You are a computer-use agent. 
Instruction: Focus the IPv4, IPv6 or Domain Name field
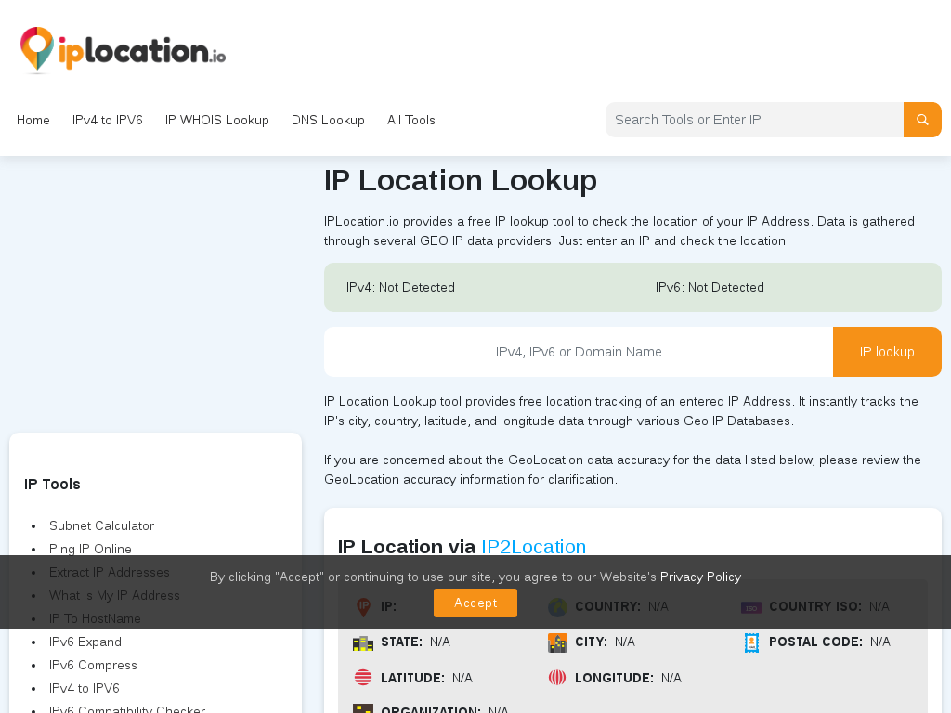579,352
